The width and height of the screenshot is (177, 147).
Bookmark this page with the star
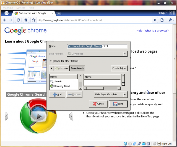(34, 20)
